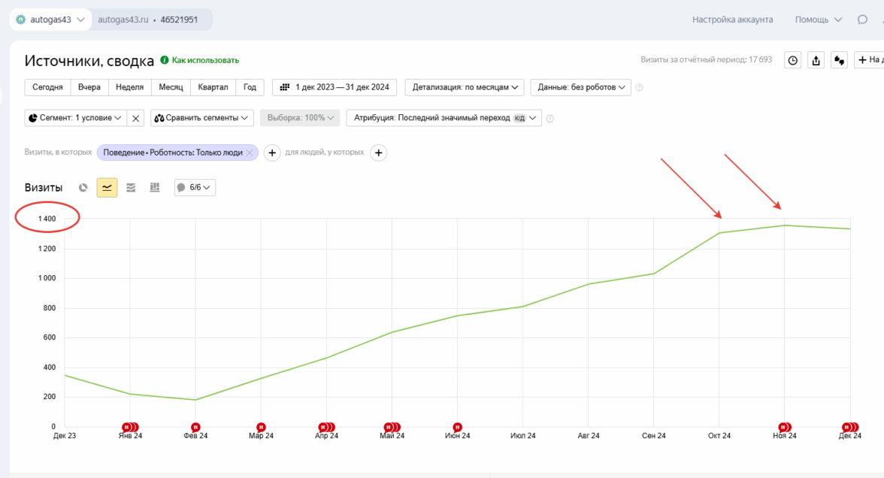
Task: Switch to stacked area chart view
Action: [x=131, y=187]
